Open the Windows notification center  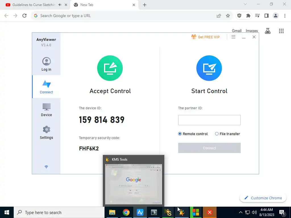282,212
